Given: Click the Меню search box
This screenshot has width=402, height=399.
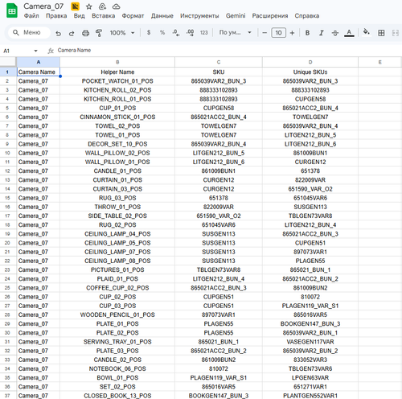Looking at the screenshot, I should 29,32.
